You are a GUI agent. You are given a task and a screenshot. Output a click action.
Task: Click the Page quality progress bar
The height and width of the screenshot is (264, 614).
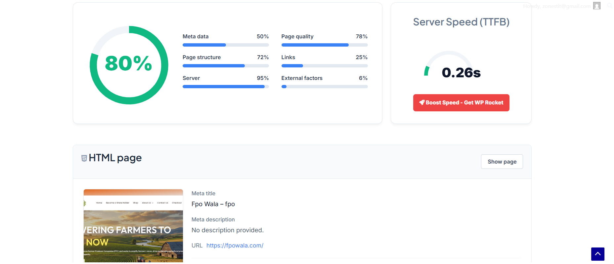[324, 45]
